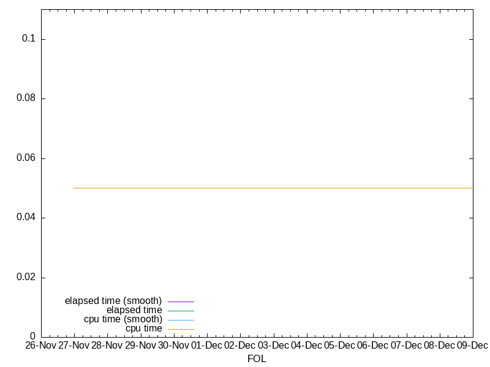The image size is (490, 367).
Task: Select the 04-Dec date label on the x-axis
Action: pos(306,346)
